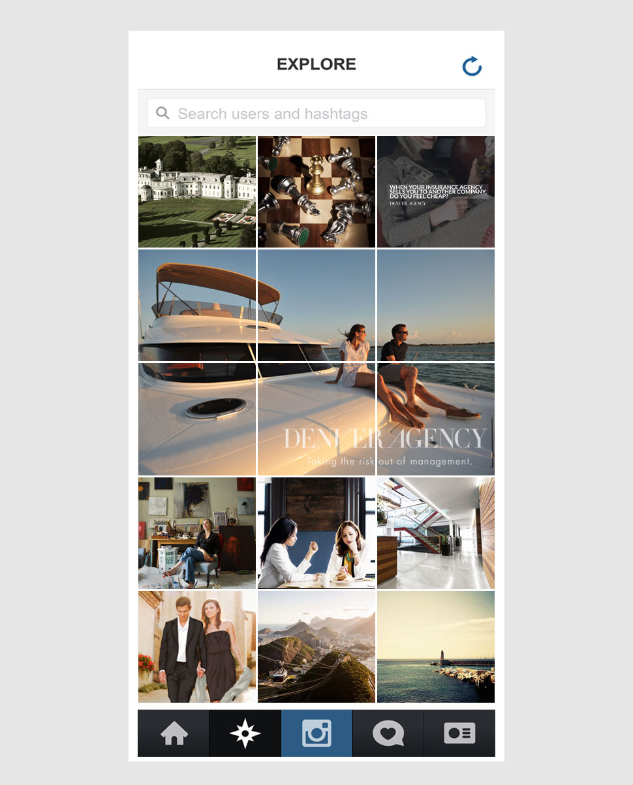Open the white mansion aerial photo
The width and height of the screenshot is (633, 785).
197,191
